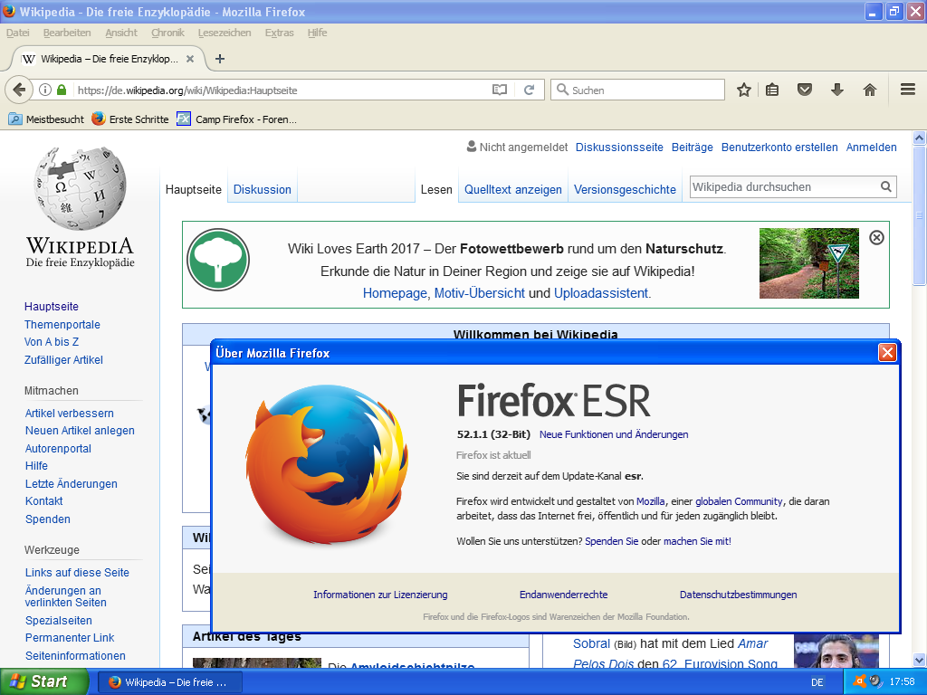Open the downloads arrow panel
Image resolution: width=927 pixels, height=695 pixels.
(x=837, y=90)
